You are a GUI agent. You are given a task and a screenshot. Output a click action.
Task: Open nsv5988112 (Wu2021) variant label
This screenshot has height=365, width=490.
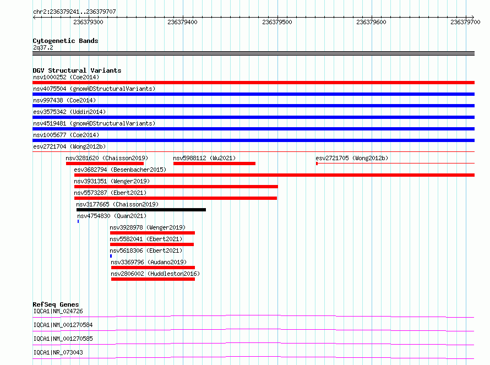[204, 158]
